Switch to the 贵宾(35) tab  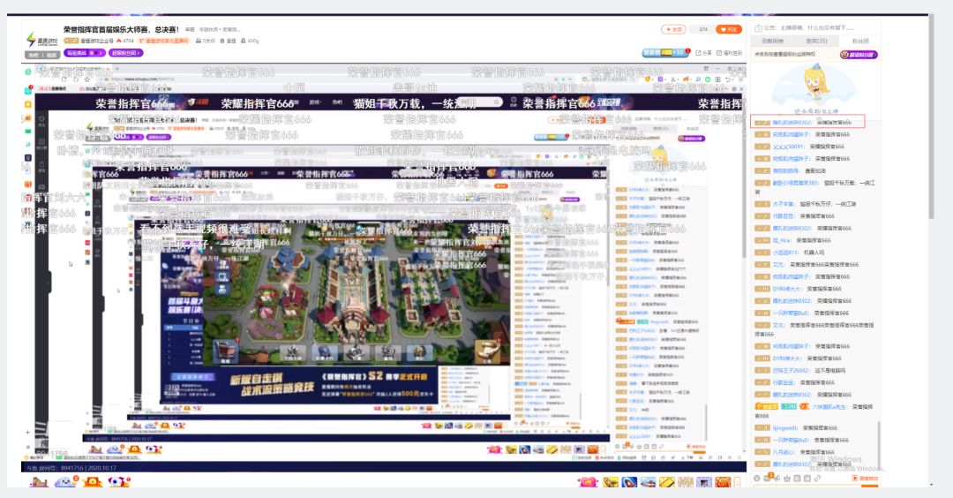[816, 41]
